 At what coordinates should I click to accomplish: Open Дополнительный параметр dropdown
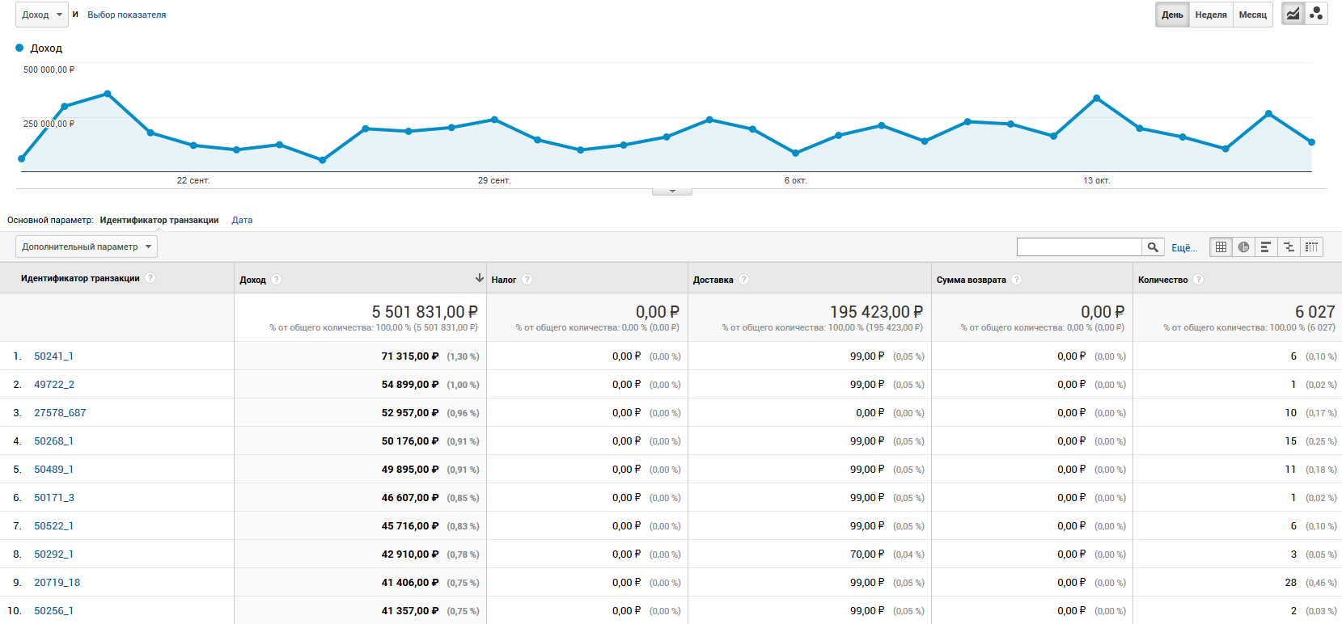(x=86, y=247)
